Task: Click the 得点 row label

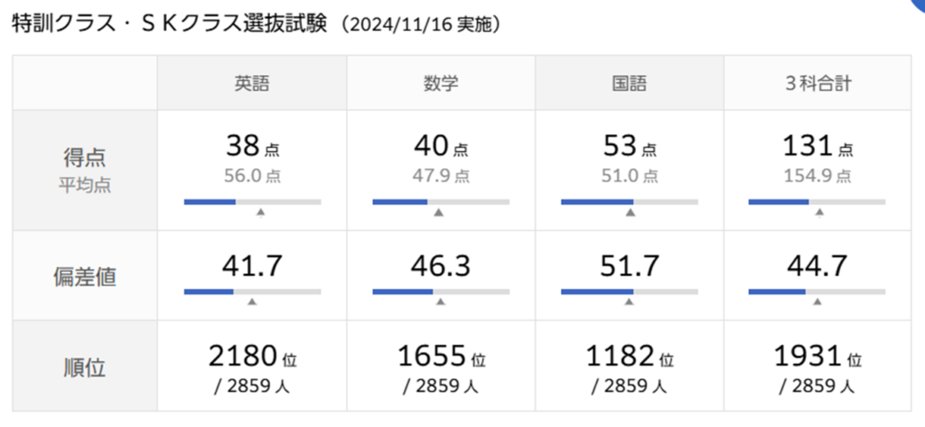Action: click(x=85, y=158)
